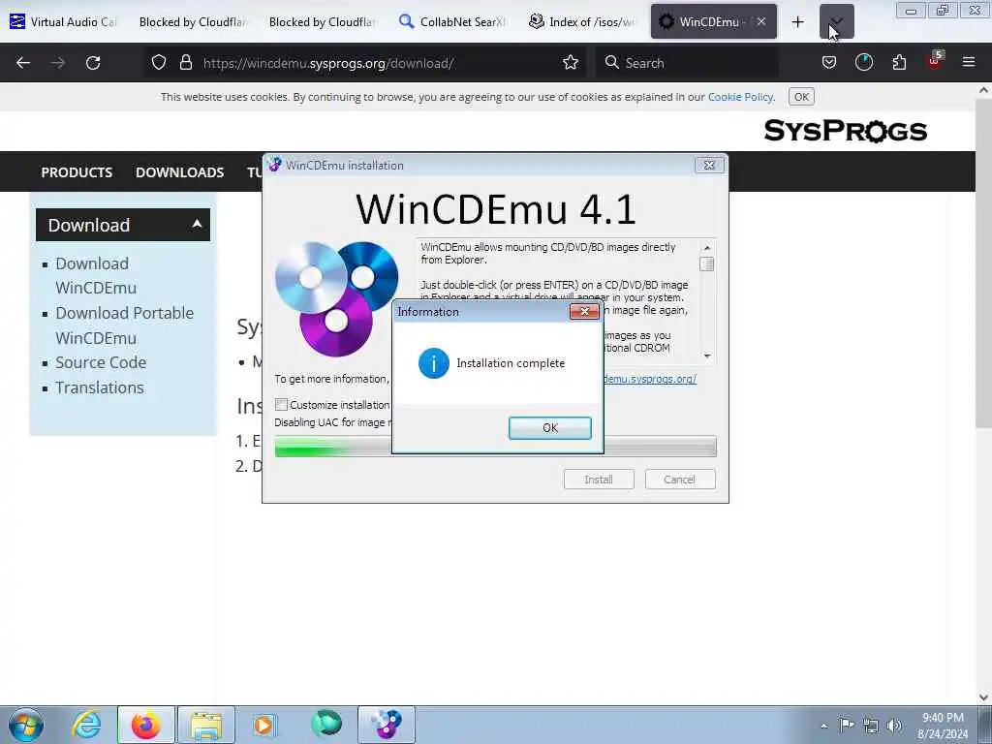The image size is (992, 744).
Task: Click the Action Center flag icon
Action: point(847,725)
